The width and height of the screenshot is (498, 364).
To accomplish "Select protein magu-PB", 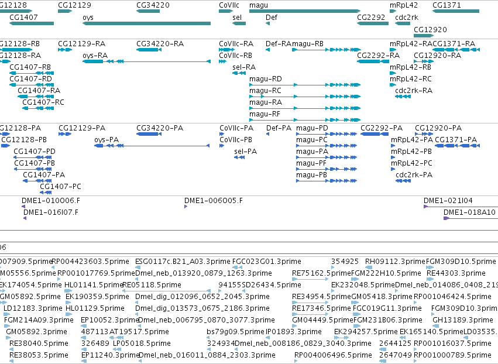I will tap(327, 181).
